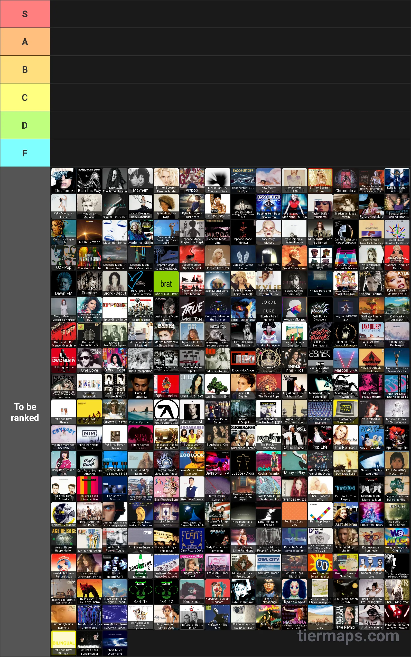Image resolution: width=411 pixels, height=657 pixels.
Task: Select Kesha Animal album cover
Action: [x=371, y=283]
